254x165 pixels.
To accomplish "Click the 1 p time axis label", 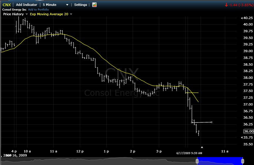I will (106, 151).
